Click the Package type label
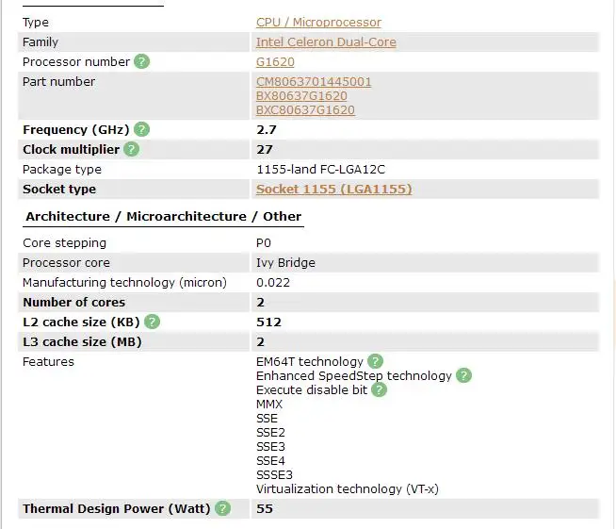 coord(62,170)
